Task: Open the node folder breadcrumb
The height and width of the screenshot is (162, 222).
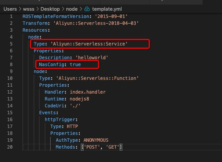Action: point(72,9)
